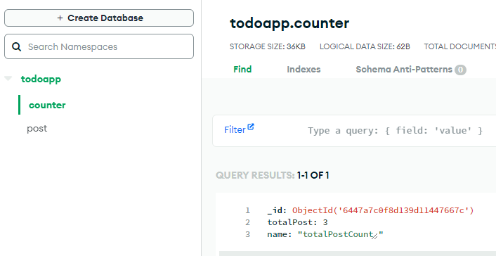Click the STORAGE SIZE: 36KB text
Image resolution: width=496 pixels, height=256 pixels.
click(x=267, y=47)
